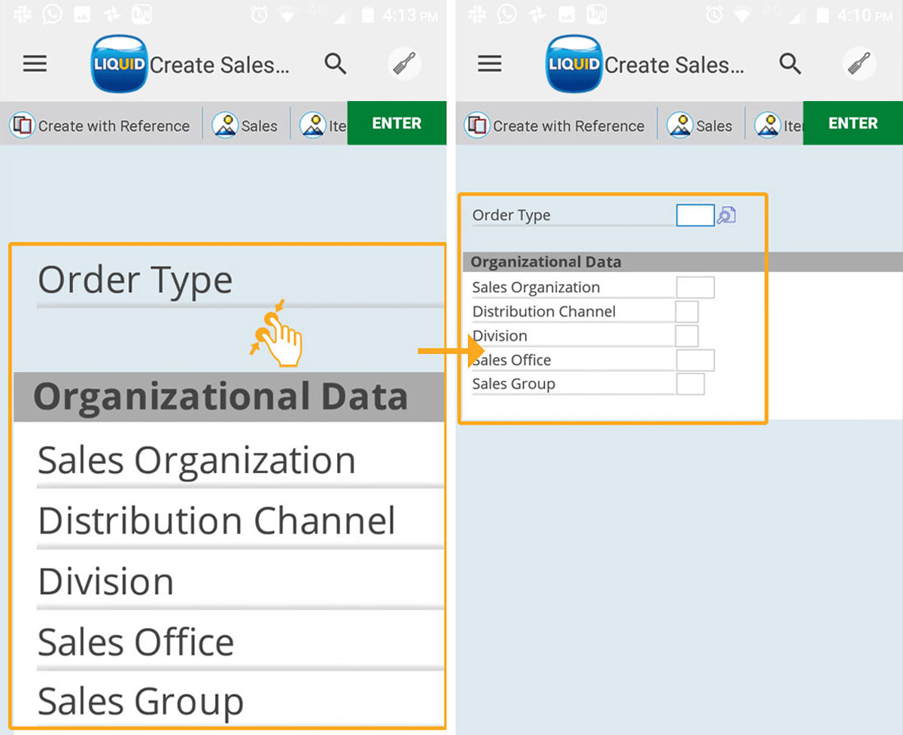Select the Sales Group input box
The width and height of the screenshot is (903, 735).
pos(690,384)
